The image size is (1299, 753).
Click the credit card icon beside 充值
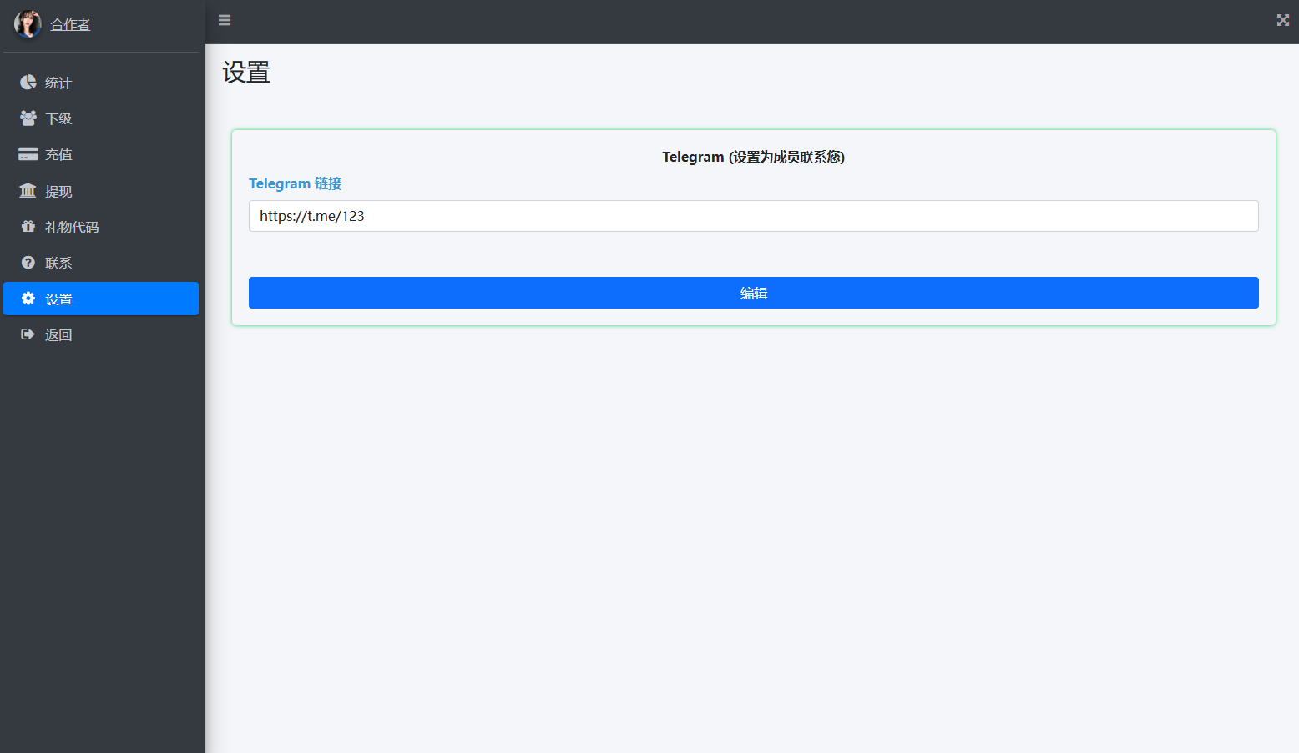[x=28, y=154]
